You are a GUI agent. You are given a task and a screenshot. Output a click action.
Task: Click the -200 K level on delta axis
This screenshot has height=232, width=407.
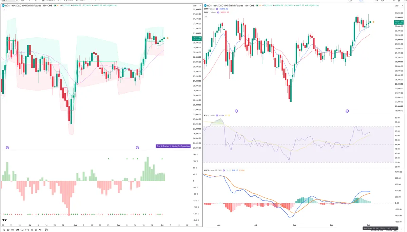pyautogui.click(x=196, y=213)
